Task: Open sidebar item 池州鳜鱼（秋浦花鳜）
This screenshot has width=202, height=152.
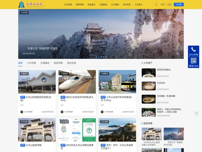Action: click(x=166, y=96)
